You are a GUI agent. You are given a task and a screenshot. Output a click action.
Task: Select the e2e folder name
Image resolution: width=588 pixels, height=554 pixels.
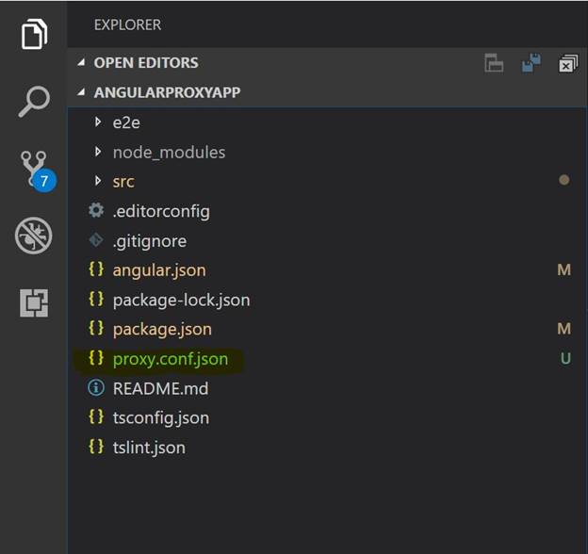(x=126, y=122)
